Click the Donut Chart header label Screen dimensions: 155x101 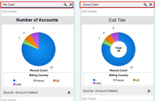(x=91, y=5)
